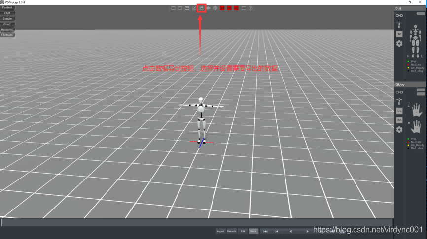Click the Remove button
This screenshot has height=239, width=427.
(231, 232)
